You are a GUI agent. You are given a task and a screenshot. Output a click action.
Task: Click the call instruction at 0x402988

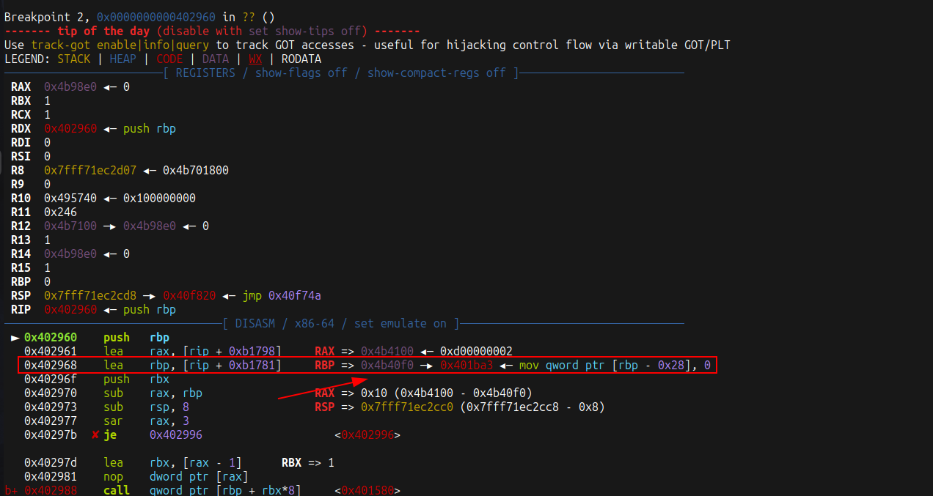pyautogui.click(x=117, y=490)
